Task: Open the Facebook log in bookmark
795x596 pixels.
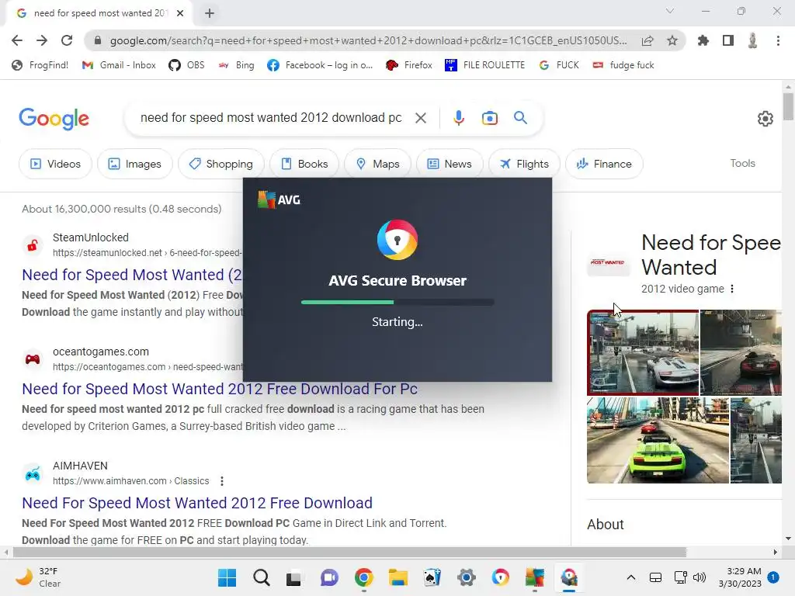Action: (x=320, y=65)
